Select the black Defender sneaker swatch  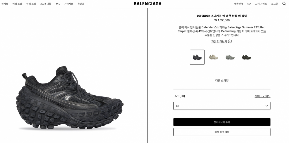click(x=197, y=57)
